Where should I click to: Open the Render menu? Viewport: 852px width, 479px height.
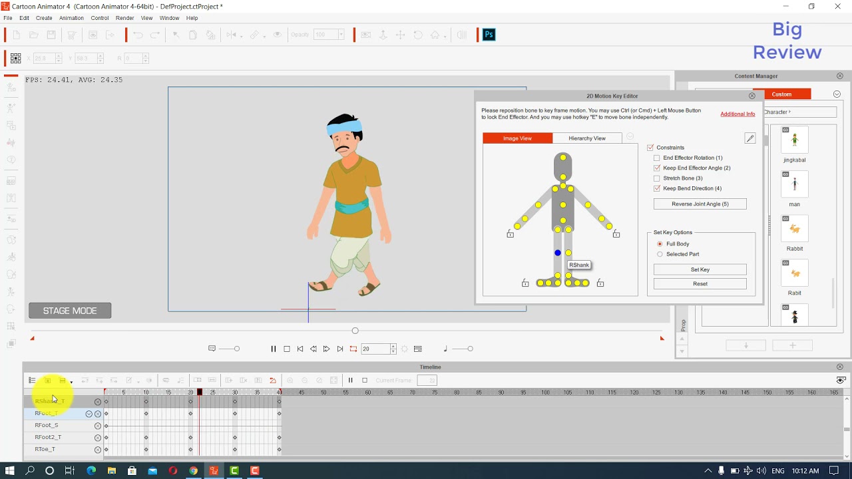(x=124, y=18)
